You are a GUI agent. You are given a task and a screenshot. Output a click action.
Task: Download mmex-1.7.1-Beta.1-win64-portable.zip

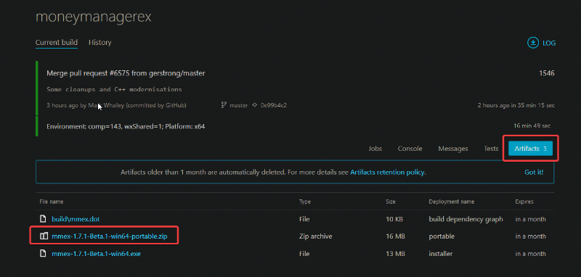(x=110, y=236)
